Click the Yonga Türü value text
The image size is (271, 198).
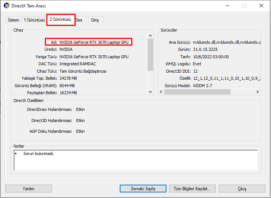coord(94,57)
